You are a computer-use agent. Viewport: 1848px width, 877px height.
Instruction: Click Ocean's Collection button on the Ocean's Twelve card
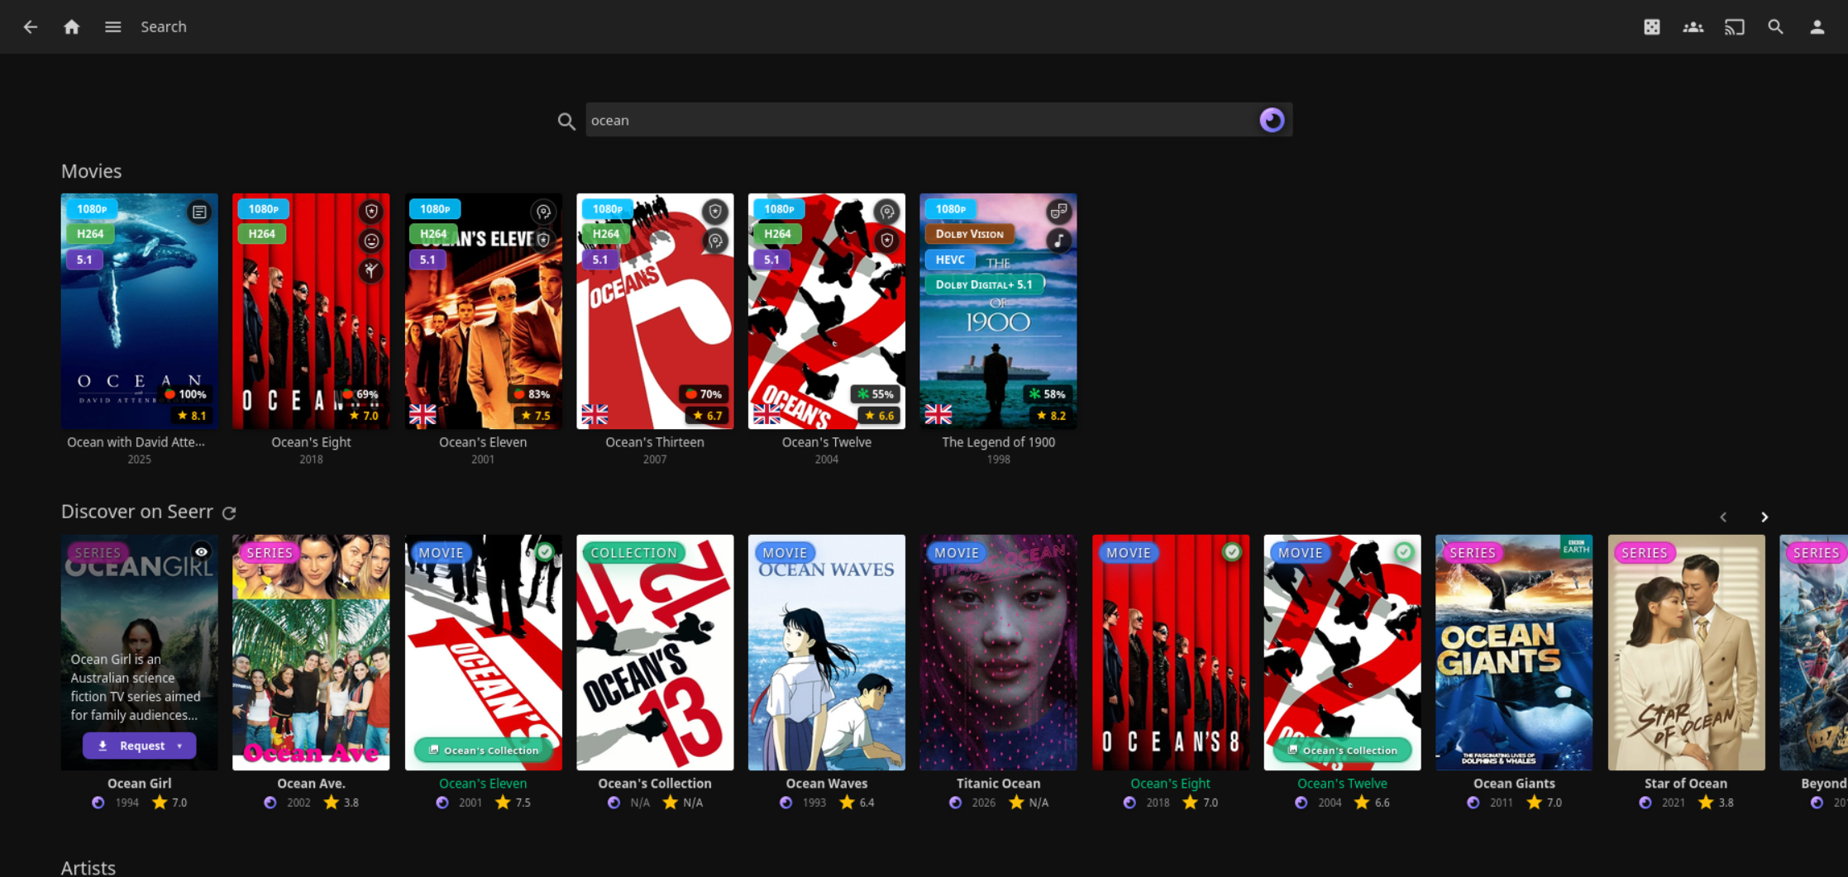(x=1342, y=750)
